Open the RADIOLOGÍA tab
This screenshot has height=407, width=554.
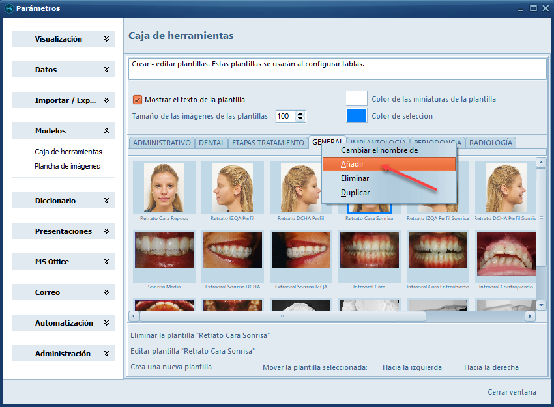pos(491,143)
